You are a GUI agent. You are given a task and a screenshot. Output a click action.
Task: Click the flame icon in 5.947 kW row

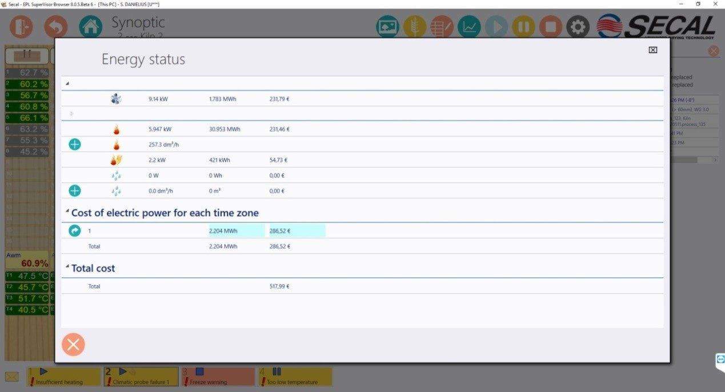click(117, 130)
